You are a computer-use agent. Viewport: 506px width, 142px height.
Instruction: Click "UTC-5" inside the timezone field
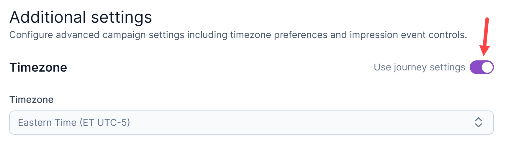tap(114, 123)
